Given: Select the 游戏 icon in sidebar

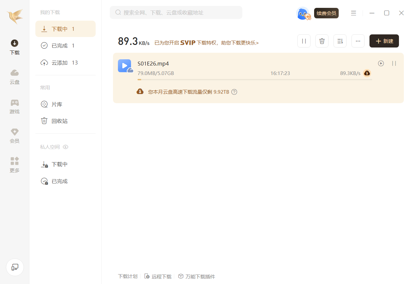Looking at the screenshot, I should (x=14, y=106).
